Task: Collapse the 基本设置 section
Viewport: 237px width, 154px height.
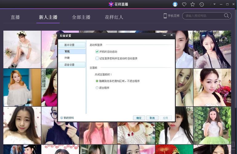Action: pyautogui.click(x=72, y=45)
